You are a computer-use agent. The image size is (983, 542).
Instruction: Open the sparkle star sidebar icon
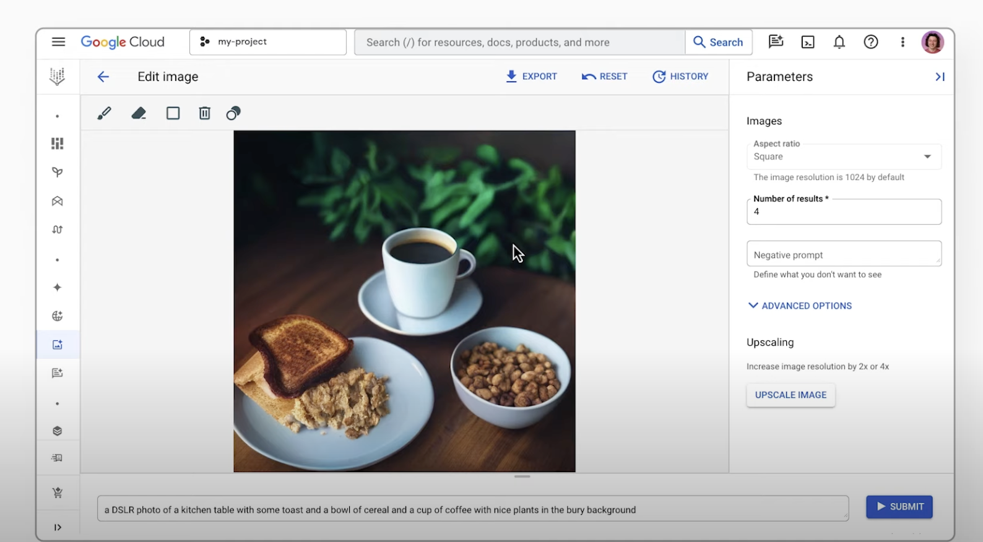point(58,287)
